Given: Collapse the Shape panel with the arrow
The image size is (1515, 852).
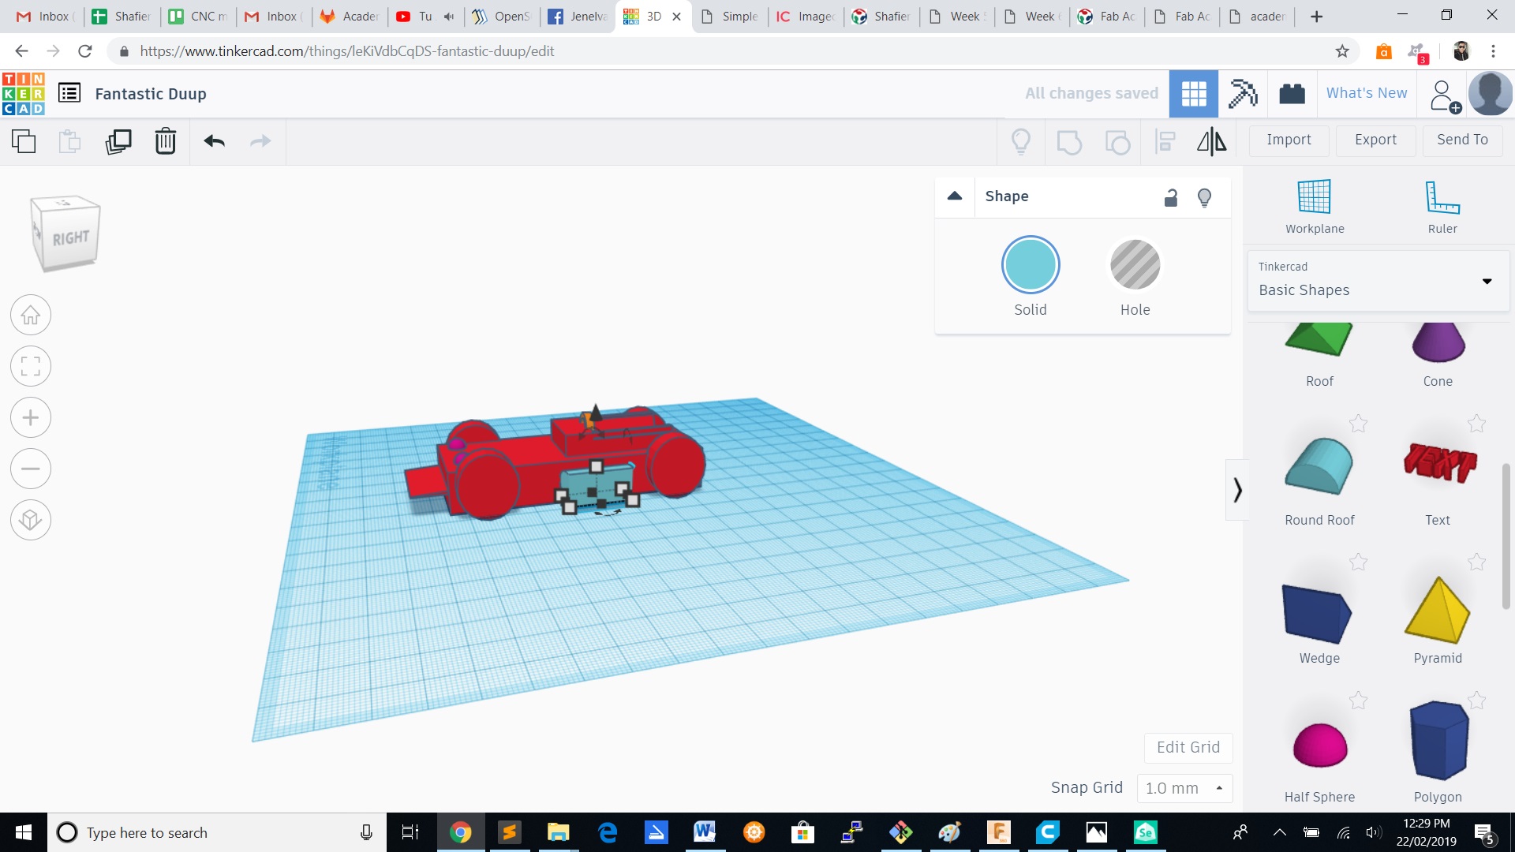Looking at the screenshot, I should pyautogui.click(x=955, y=196).
